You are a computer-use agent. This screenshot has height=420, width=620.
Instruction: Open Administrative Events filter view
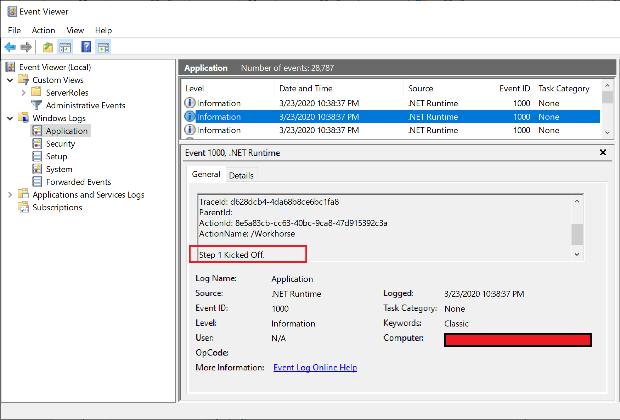click(x=86, y=106)
